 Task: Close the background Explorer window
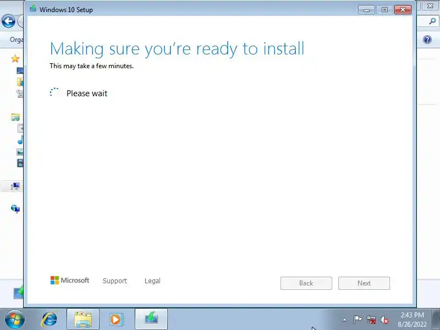[x=430, y=5]
